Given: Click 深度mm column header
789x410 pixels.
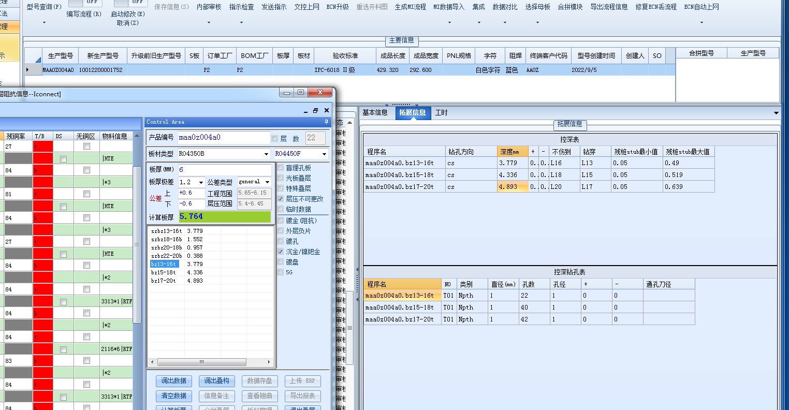Looking at the screenshot, I should click(513, 152).
